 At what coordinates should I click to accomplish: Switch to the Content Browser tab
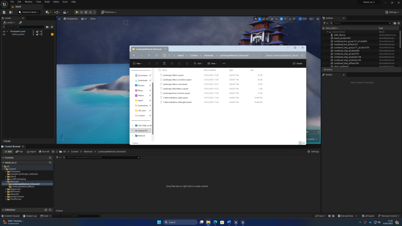pyautogui.click(x=13, y=147)
